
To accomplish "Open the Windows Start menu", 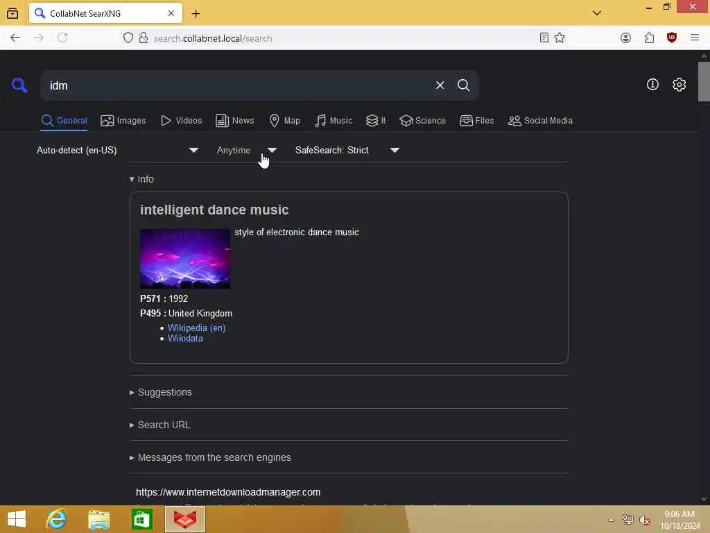I will (17, 519).
